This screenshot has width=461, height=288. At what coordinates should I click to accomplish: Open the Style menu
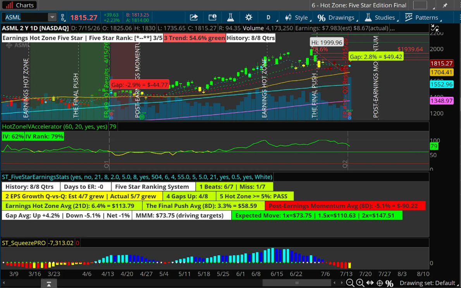click(298, 17)
